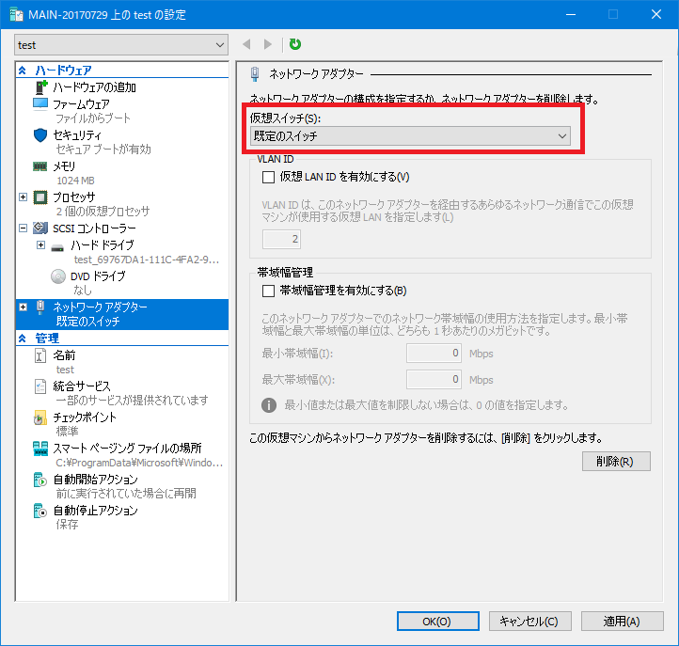The height and width of the screenshot is (646, 679).
Task: Select 自動停止アクション label in the tree
Action: tap(95, 511)
